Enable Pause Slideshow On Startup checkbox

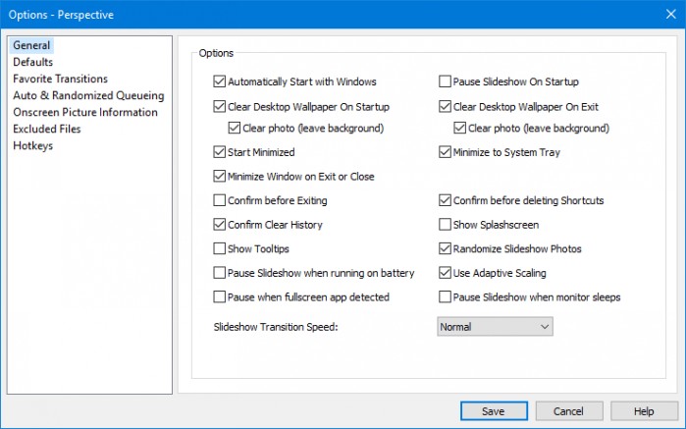tap(445, 81)
